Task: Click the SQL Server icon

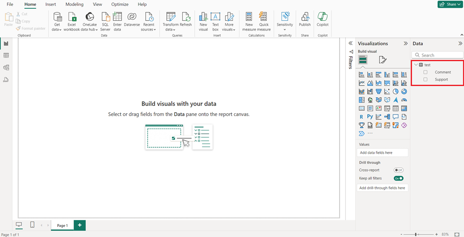Action: (x=105, y=17)
